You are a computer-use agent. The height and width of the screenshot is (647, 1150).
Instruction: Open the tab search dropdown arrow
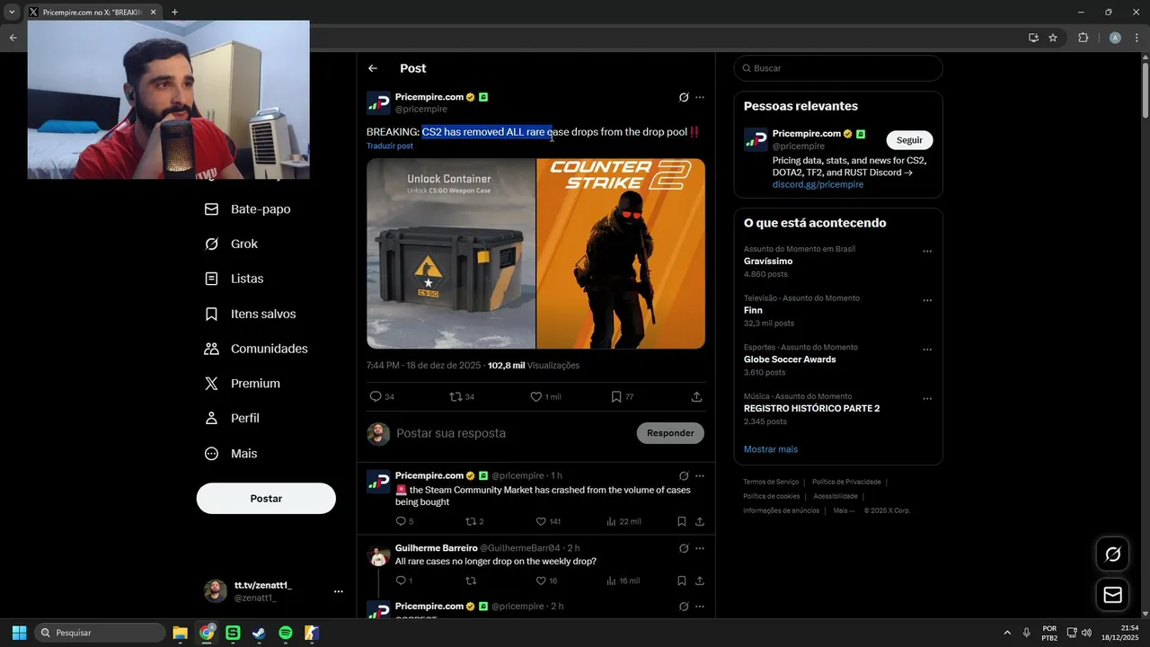(12, 13)
